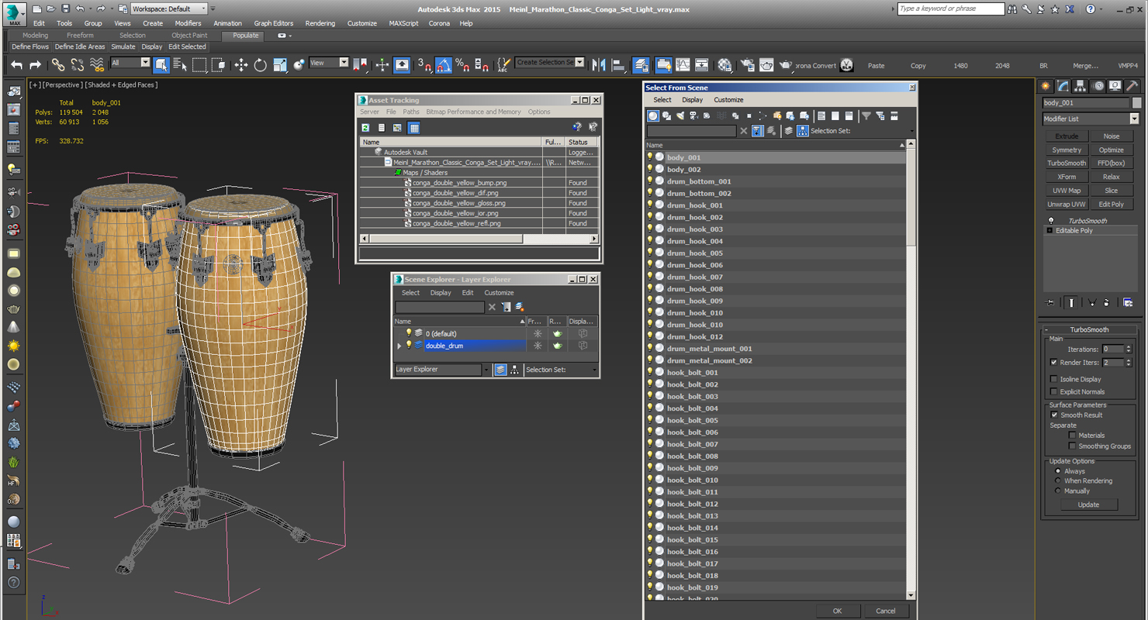1148x620 pixels.
Task: Click Configure Modifier Sets icon
Action: click(x=1128, y=303)
